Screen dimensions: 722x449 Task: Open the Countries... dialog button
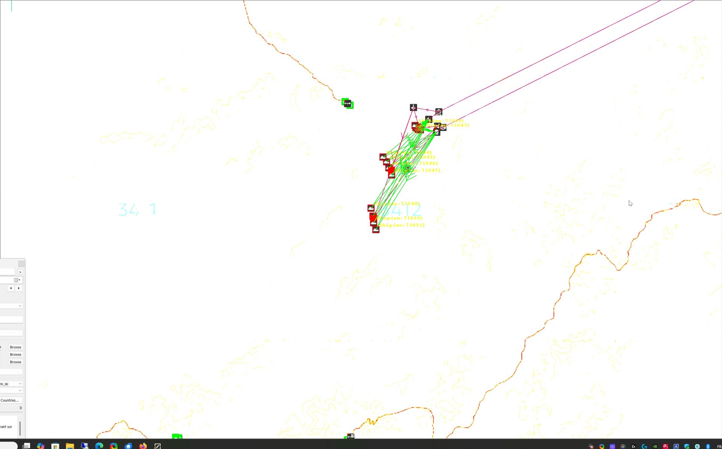click(x=11, y=401)
